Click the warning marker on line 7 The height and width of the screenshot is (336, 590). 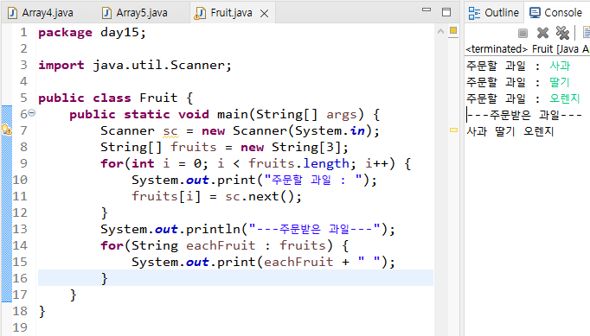tap(7, 130)
